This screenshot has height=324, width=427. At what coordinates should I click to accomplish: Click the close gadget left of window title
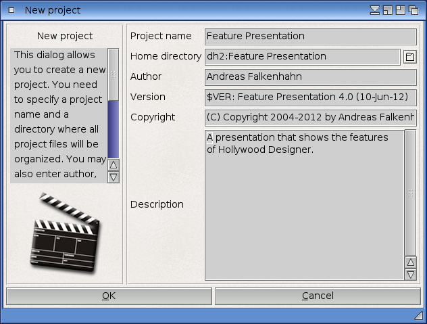click(x=11, y=10)
